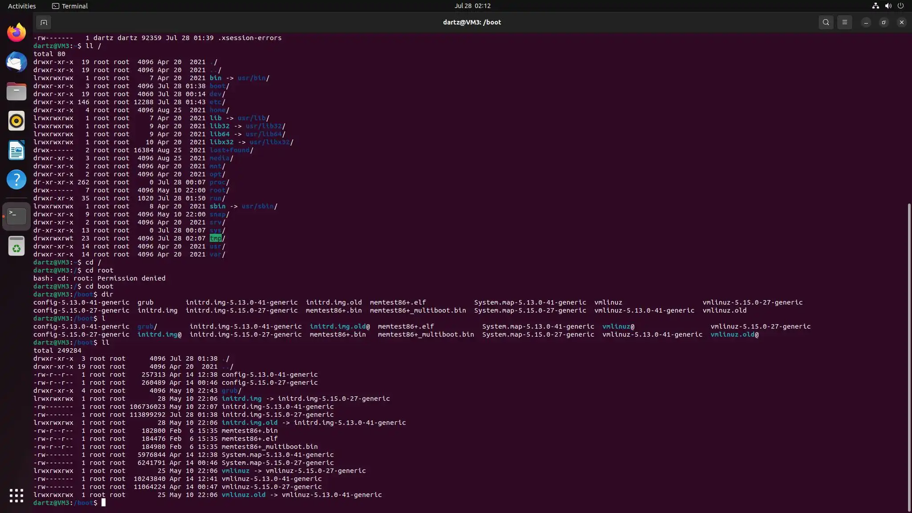The width and height of the screenshot is (912, 513).
Task: Click the network status icon
Action: (x=875, y=6)
